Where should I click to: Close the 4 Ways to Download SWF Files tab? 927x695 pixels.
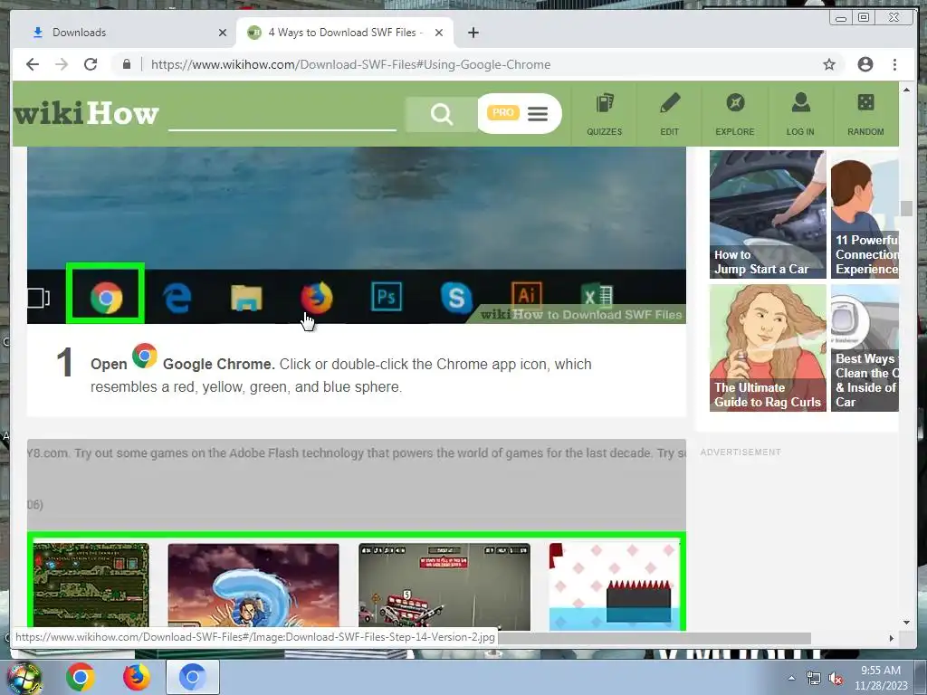(x=439, y=33)
